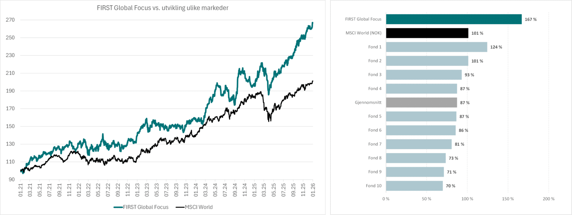Image resolution: width=572 pixels, height=215 pixels.
Task: Click the 124 % data label
Action: 496,47
